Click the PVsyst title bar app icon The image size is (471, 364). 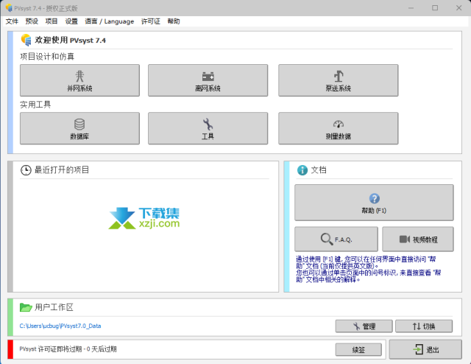tap(9, 8)
